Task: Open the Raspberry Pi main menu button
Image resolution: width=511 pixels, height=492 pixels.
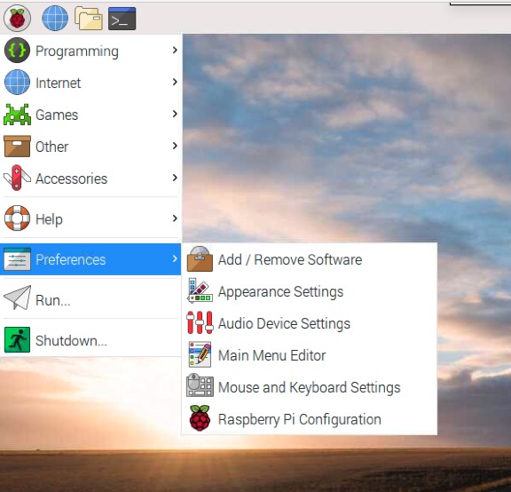Action: click(17, 19)
